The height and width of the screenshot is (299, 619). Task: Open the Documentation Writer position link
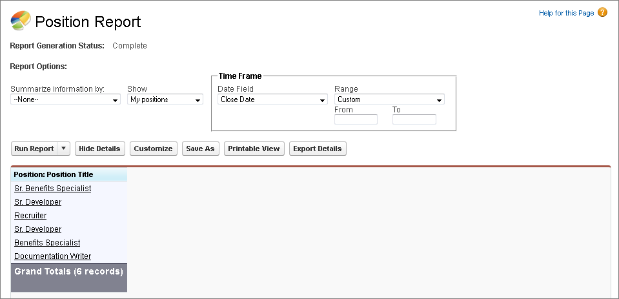point(52,256)
